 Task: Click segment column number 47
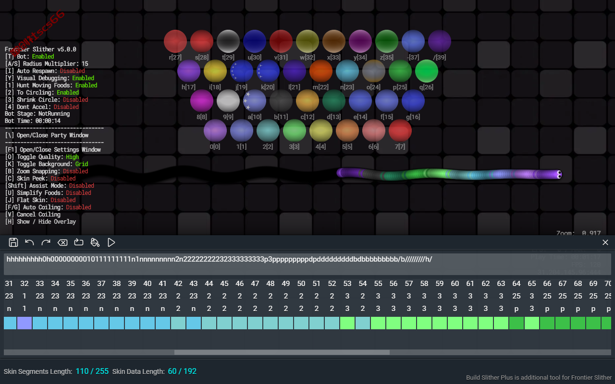point(255,284)
